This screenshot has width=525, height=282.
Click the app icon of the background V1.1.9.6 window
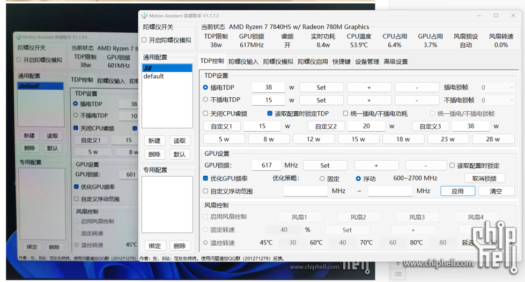[x=19, y=37]
